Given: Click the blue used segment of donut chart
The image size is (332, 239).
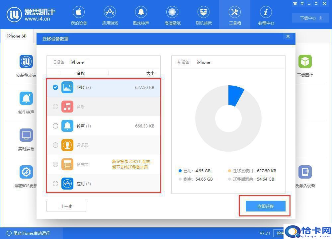Looking at the screenshot, I should pos(235,95).
